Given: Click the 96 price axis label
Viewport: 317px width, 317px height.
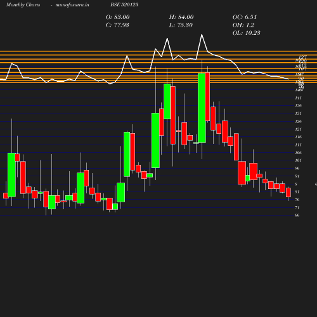Looking at the screenshot, I should point(297,168).
